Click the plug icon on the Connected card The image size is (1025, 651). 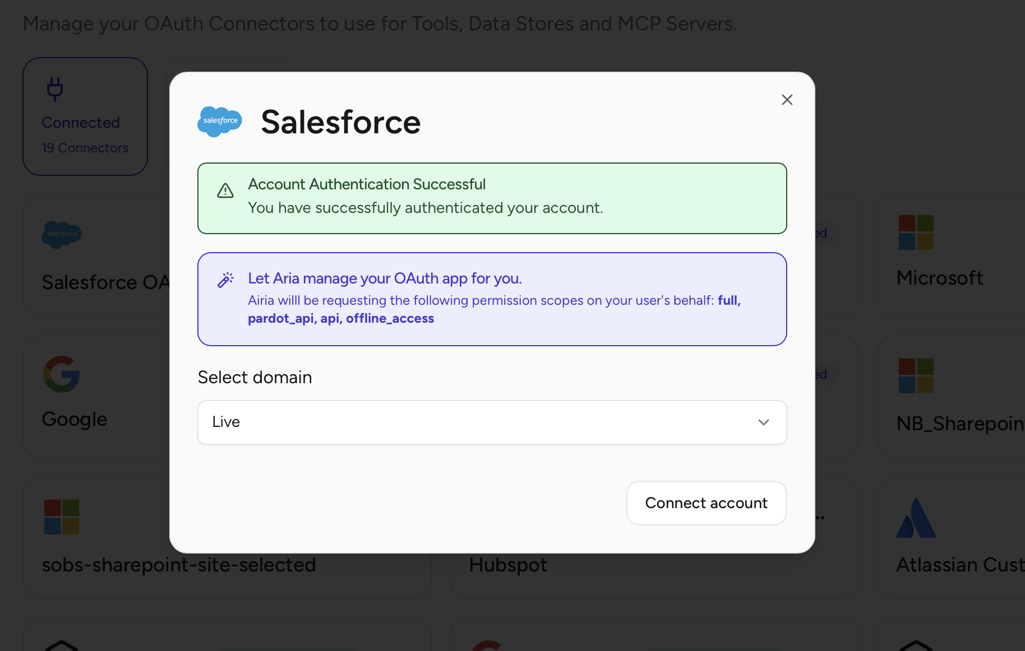[x=55, y=89]
